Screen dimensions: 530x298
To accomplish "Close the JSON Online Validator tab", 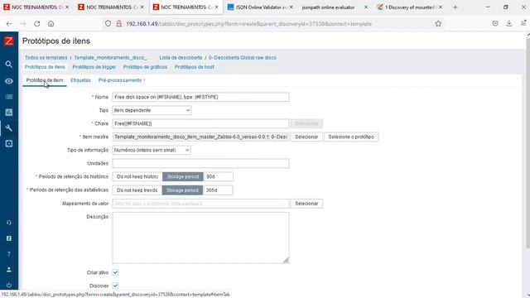I will click(x=291, y=7).
